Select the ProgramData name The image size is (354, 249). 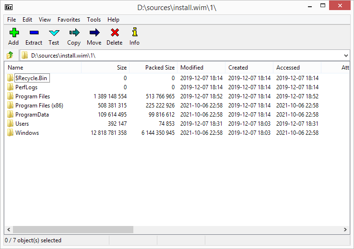tap(32, 115)
